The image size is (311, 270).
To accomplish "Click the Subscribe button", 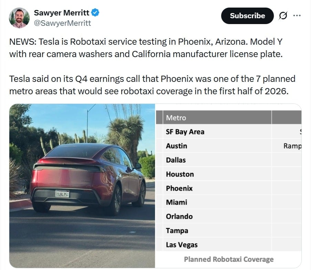I will (x=247, y=15).
